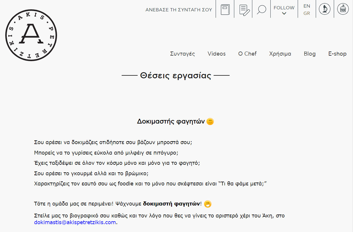Visit the E-shop link
Image resolution: width=353 pixels, height=232 pixels.
[x=337, y=54]
